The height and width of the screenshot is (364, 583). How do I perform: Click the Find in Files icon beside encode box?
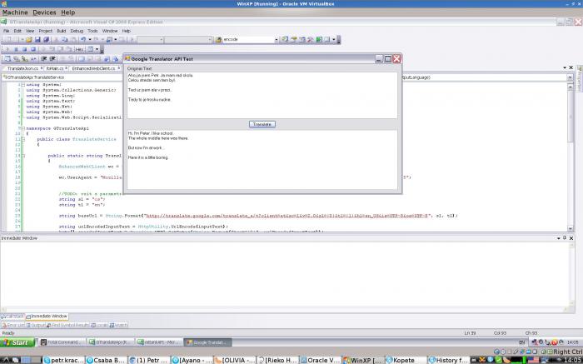(218, 39)
